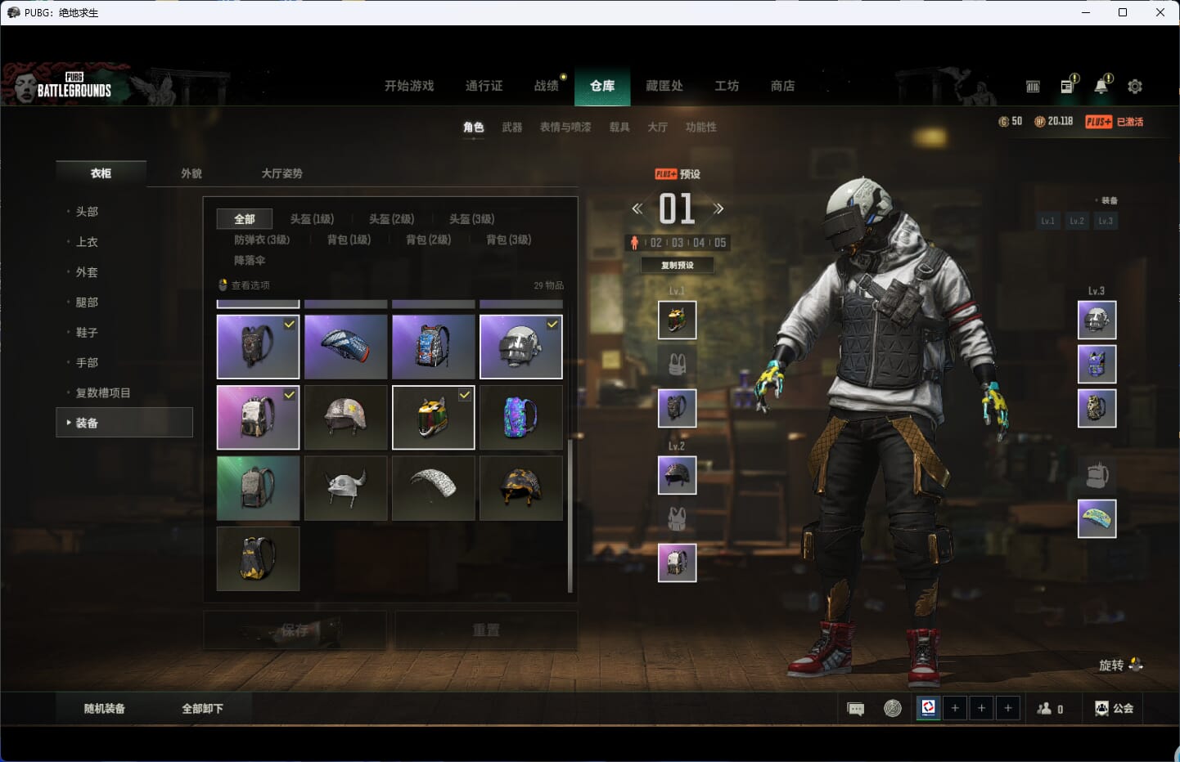Click the BP currency icon
The image size is (1180, 762).
tap(1040, 122)
